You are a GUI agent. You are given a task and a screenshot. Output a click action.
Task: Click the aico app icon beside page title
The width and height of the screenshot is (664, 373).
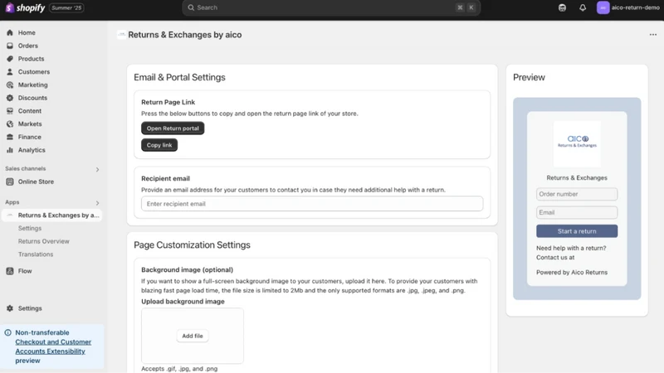click(x=121, y=35)
